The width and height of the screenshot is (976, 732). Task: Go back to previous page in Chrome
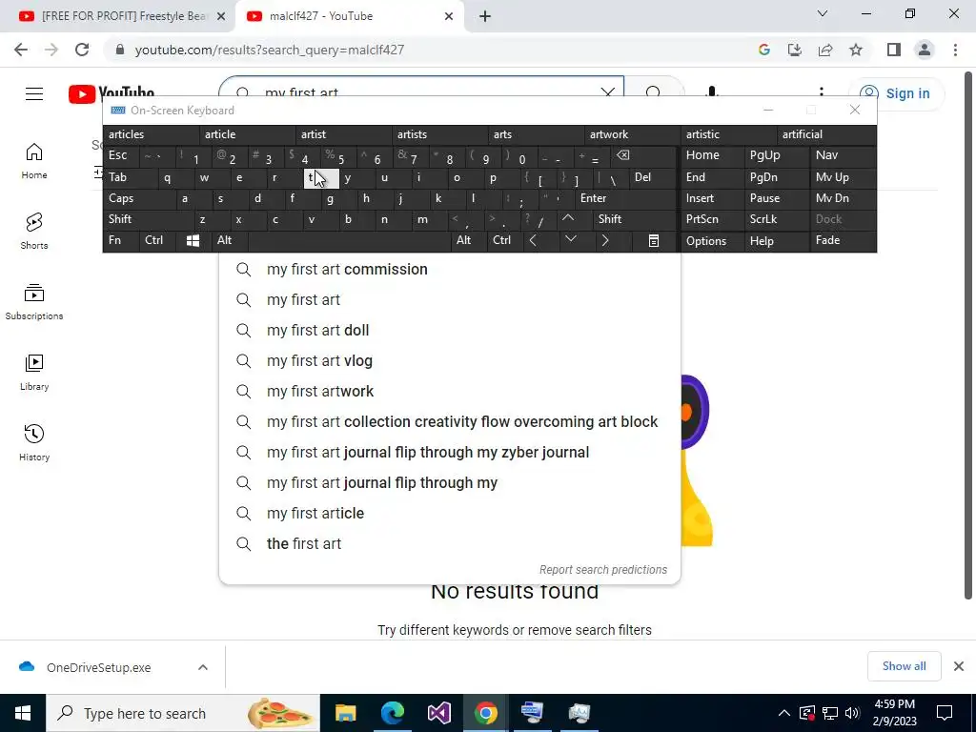tap(21, 50)
